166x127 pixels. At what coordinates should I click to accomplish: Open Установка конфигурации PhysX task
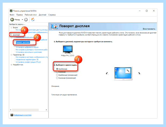tap(28, 62)
